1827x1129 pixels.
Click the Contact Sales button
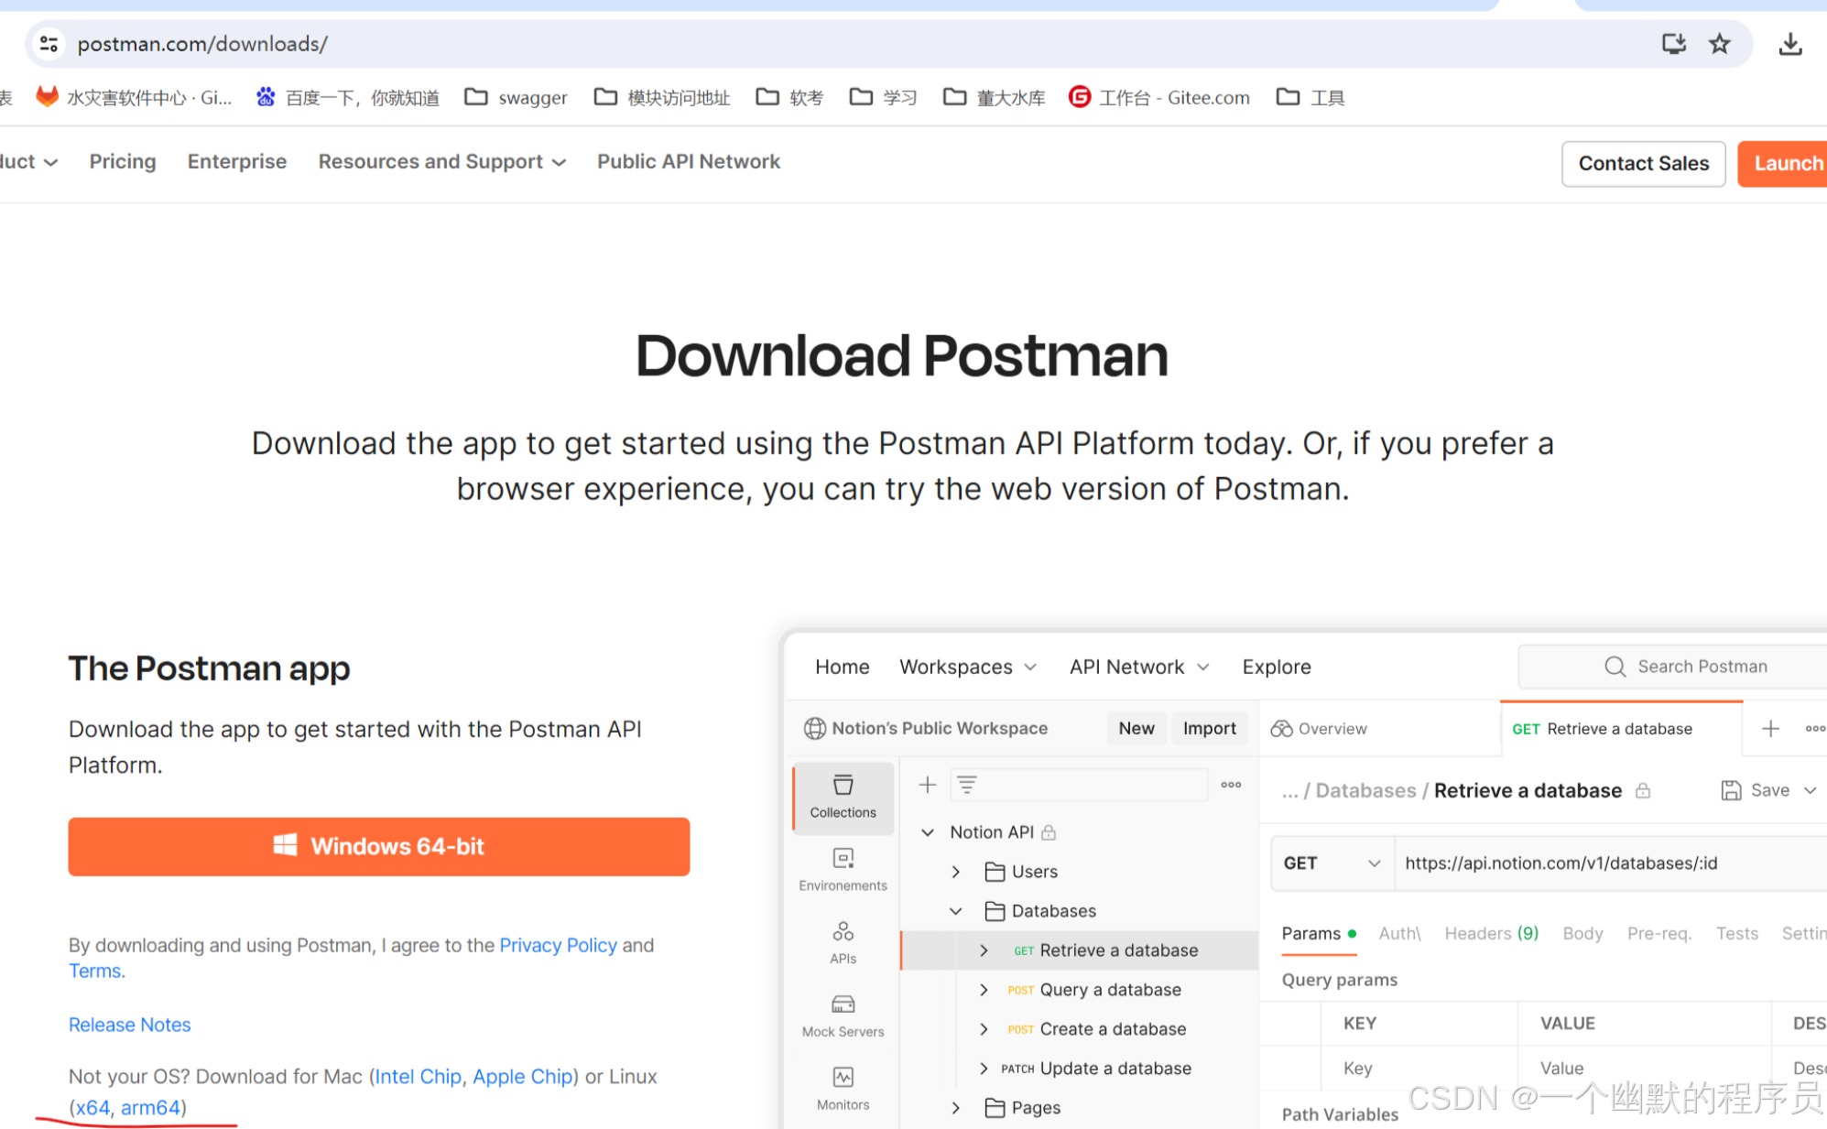[1643, 164]
